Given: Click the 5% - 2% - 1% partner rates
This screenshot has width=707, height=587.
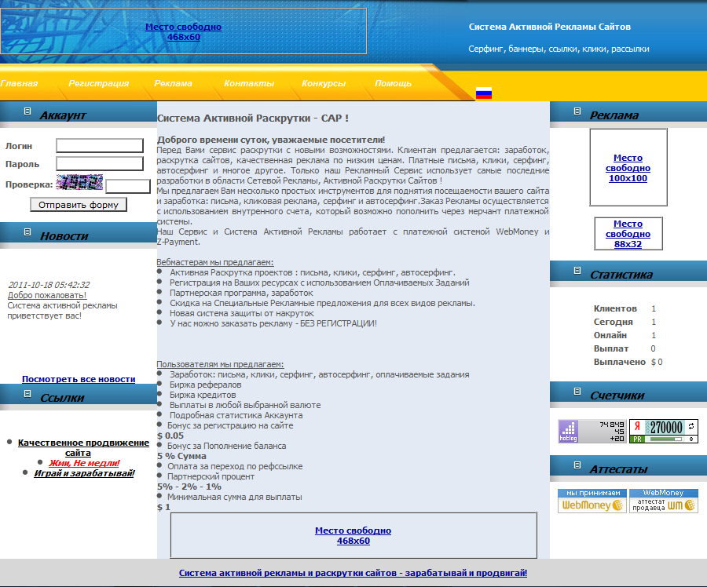Looking at the screenshot, I should [x=189, y=487].
